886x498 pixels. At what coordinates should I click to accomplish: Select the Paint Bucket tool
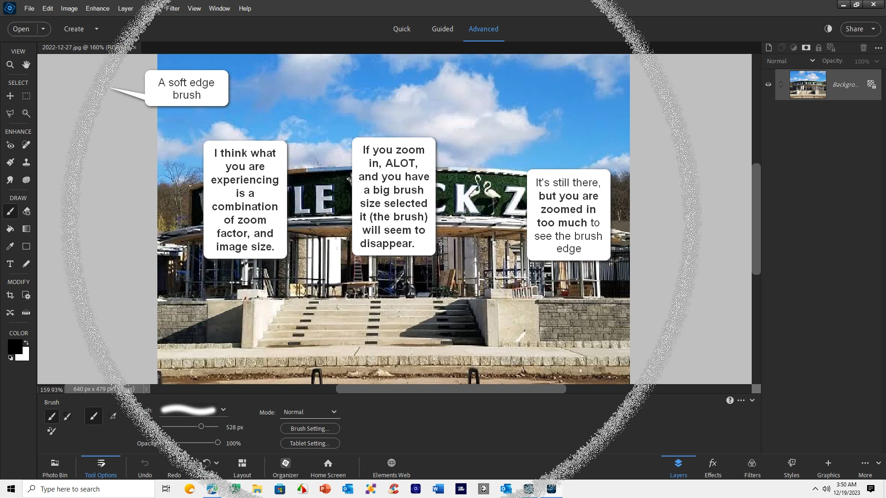click(x=10, y=229)
